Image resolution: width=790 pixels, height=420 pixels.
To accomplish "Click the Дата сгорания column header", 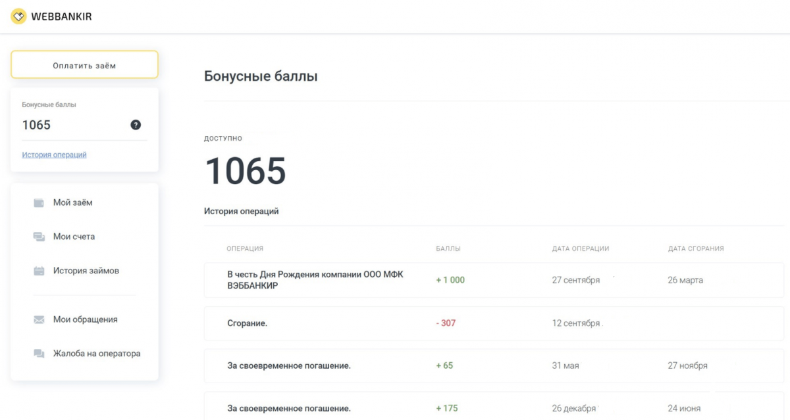I will [695, 248].
